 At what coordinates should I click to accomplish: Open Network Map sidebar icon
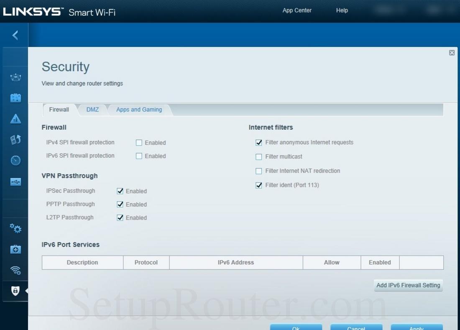coord(15,77)
